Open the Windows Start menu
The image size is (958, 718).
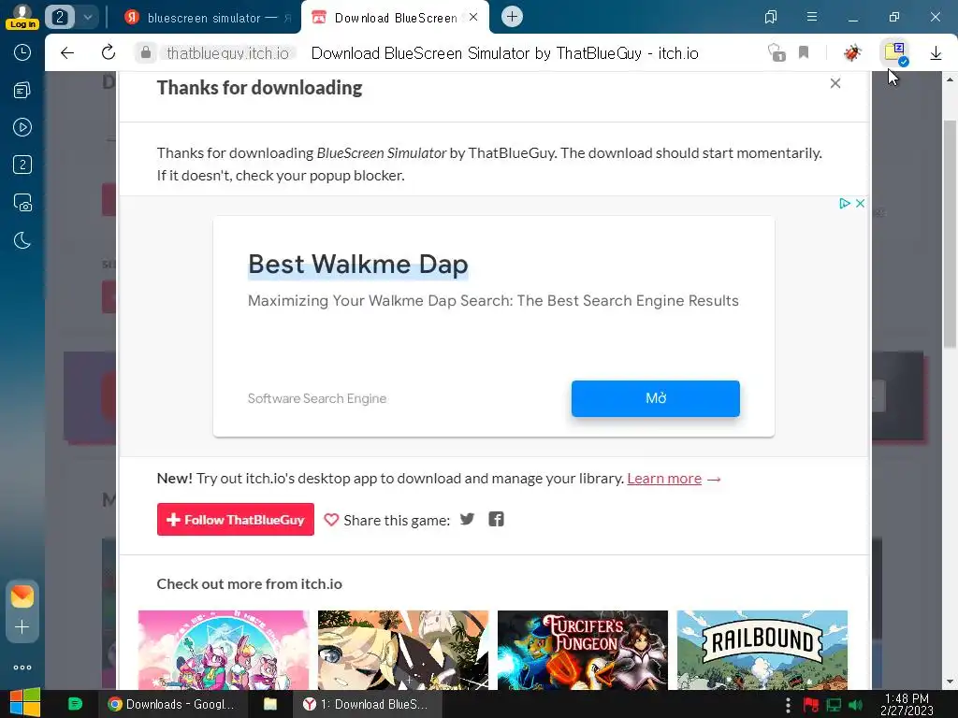(x=24, y=703)
